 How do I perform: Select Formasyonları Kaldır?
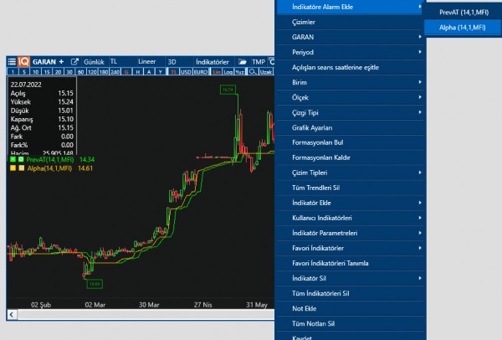[351, 157]
